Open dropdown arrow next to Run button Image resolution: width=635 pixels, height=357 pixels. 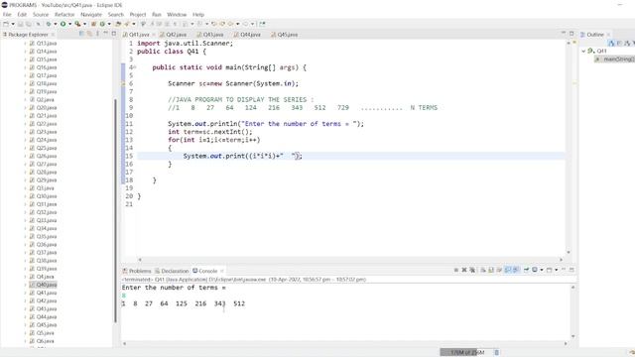70,24
